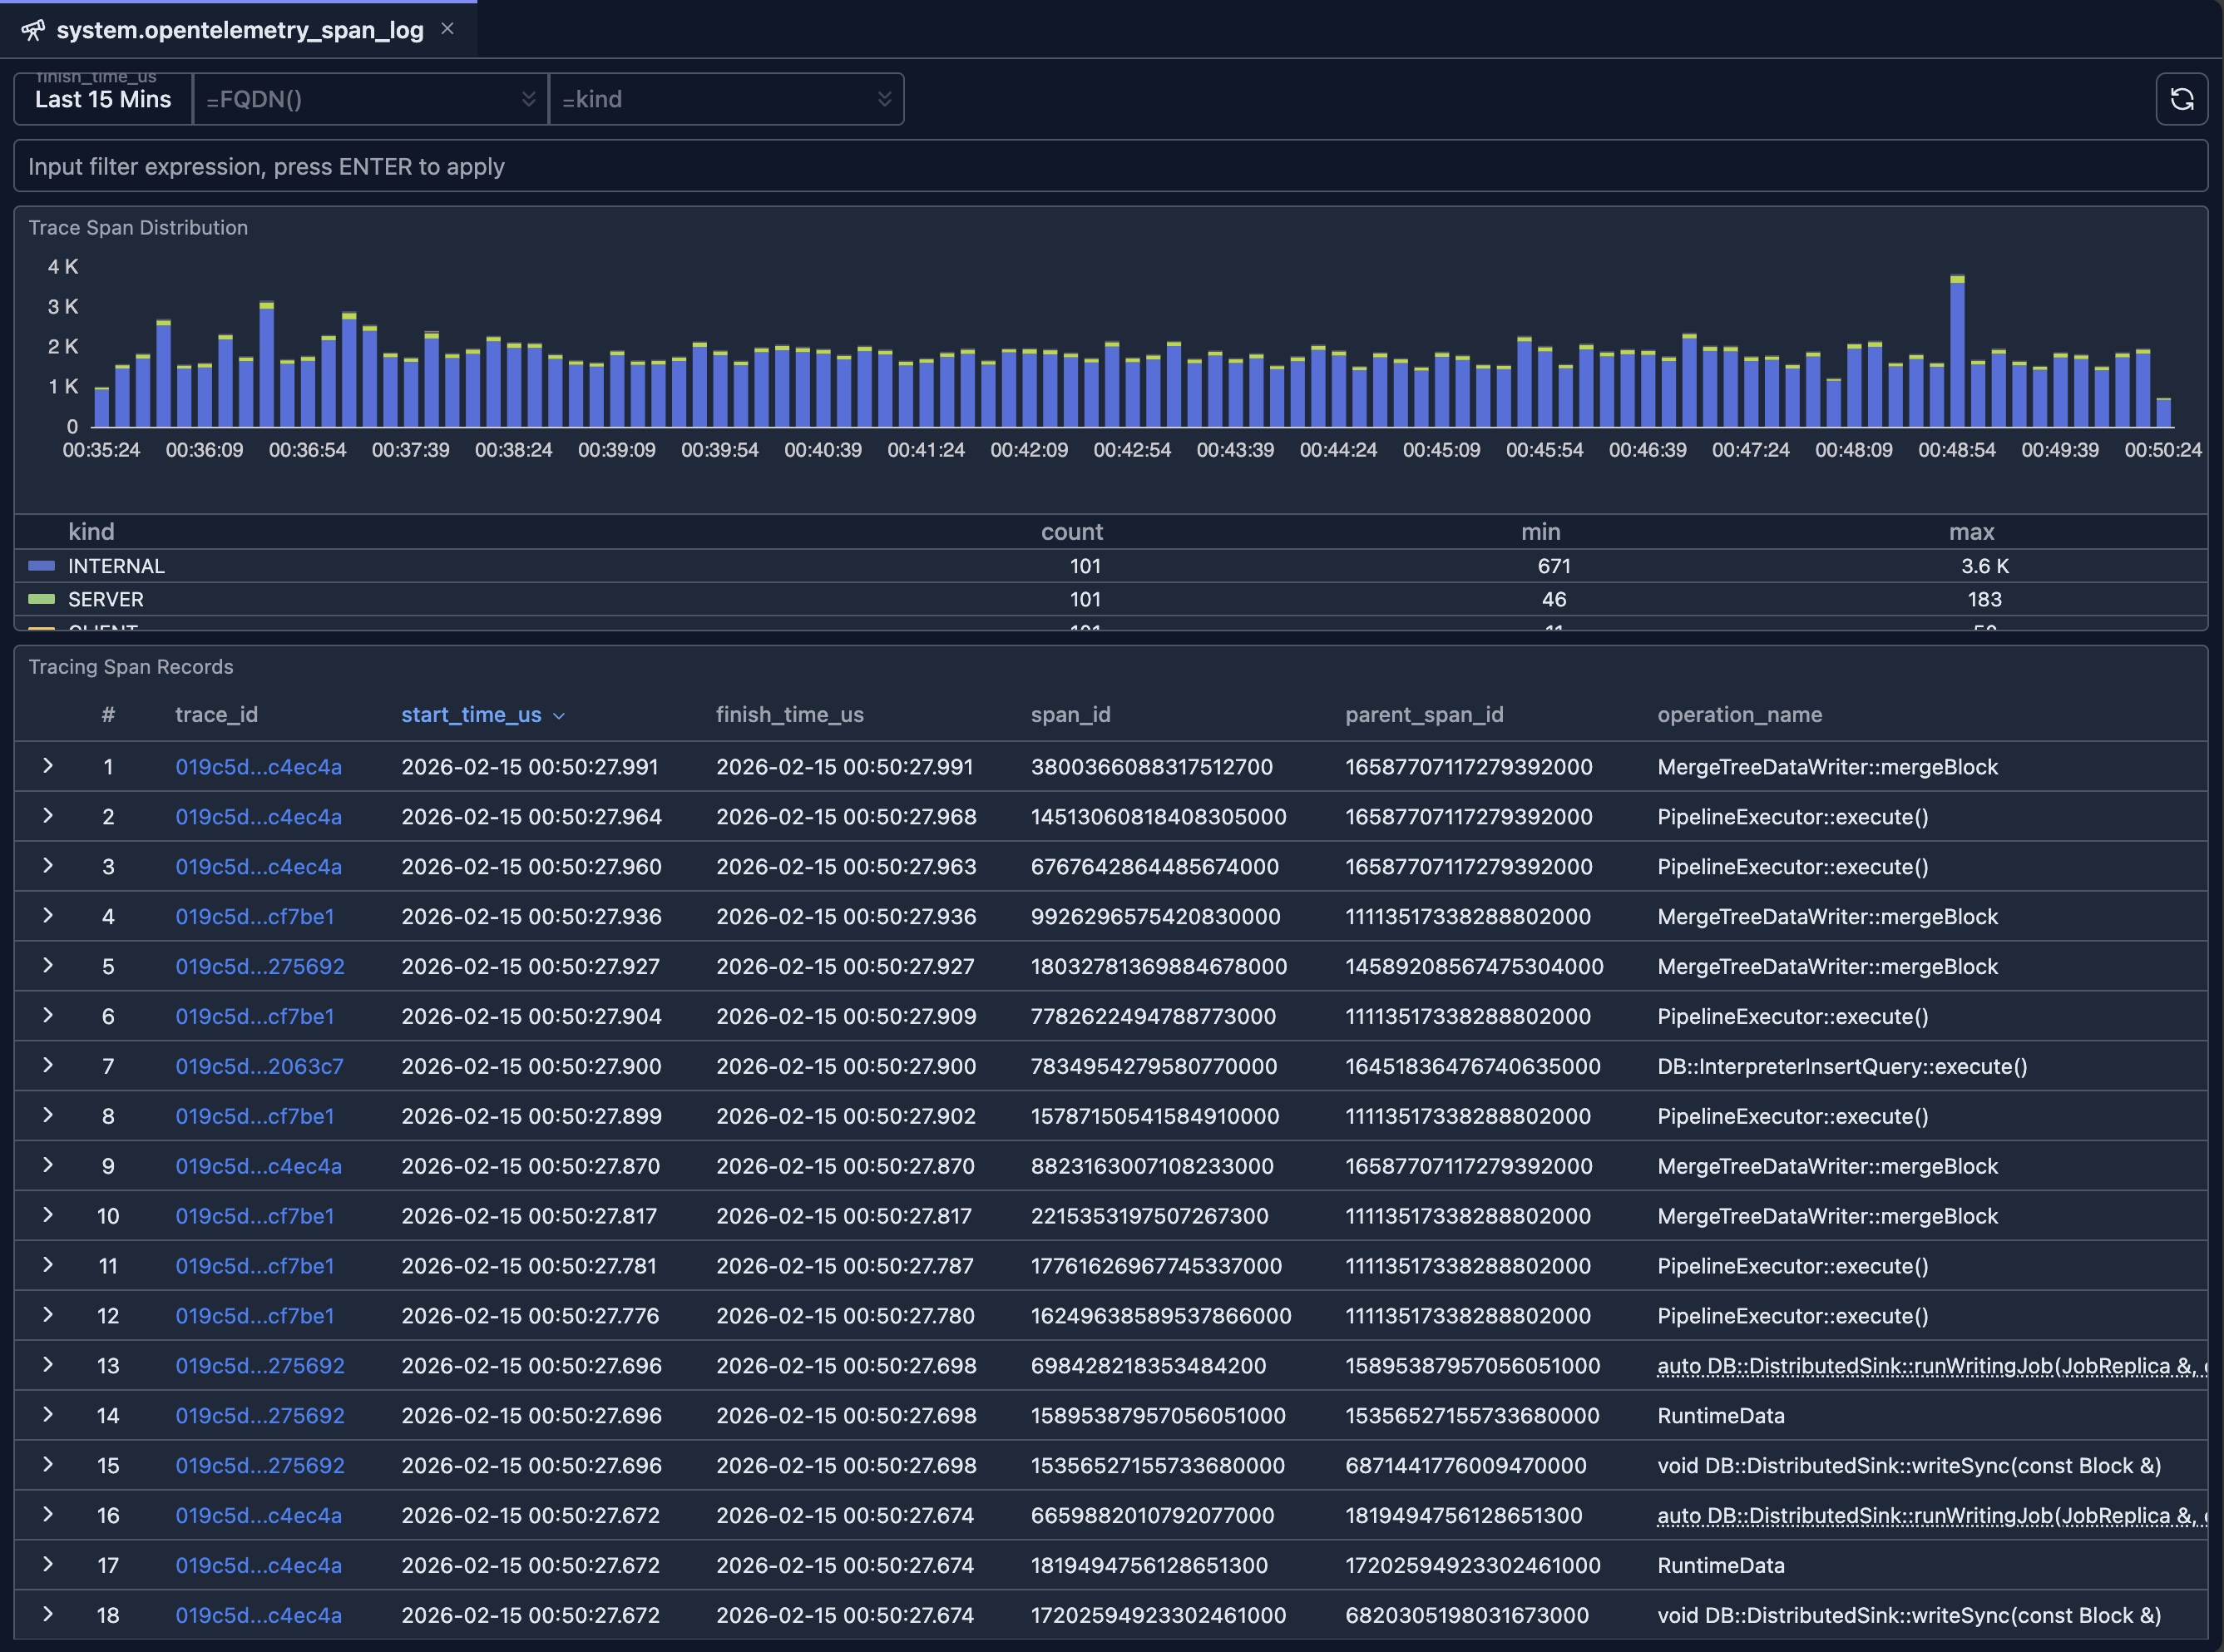2224x1652 pixels.
Task: Open the FQDN filter dropdown
Action: pyautogui.click(x=370, y=98)
